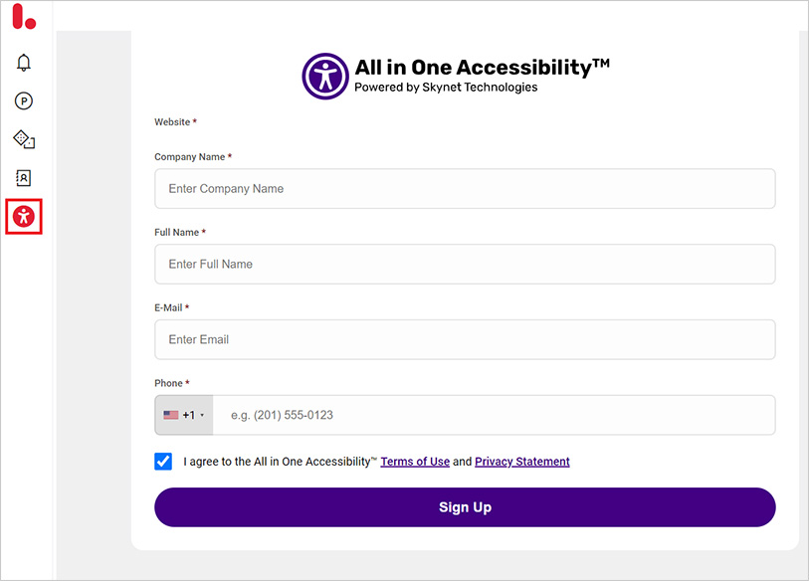
Task: Click the purple Sign Up color bar
Action: (464, 507)
